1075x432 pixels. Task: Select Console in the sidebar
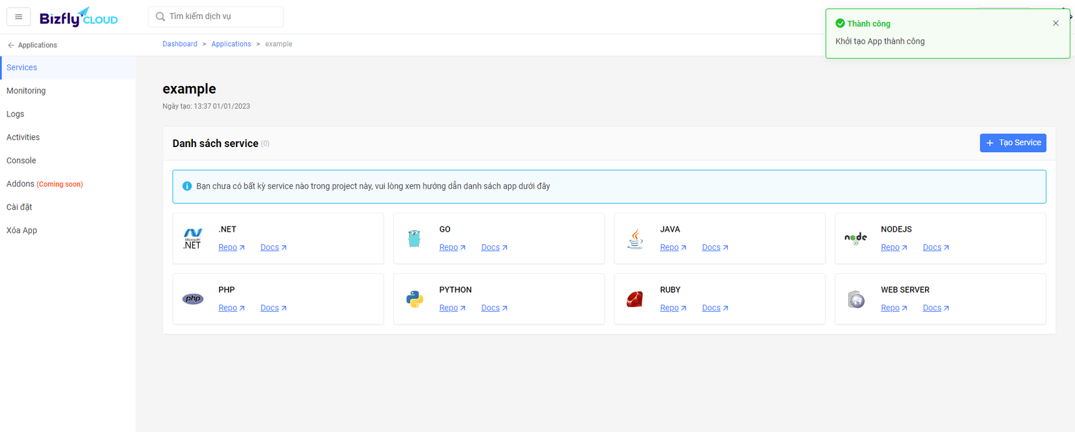[x=21, y=161]
